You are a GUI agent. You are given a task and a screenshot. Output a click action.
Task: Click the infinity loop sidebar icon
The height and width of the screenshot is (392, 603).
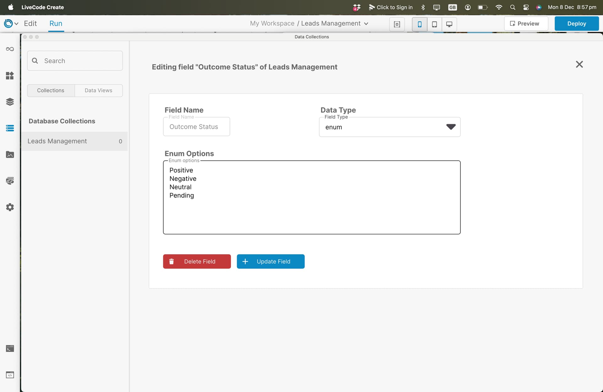[10, 49]
